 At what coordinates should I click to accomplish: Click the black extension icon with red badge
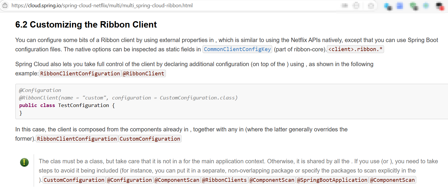pos(440,6)
